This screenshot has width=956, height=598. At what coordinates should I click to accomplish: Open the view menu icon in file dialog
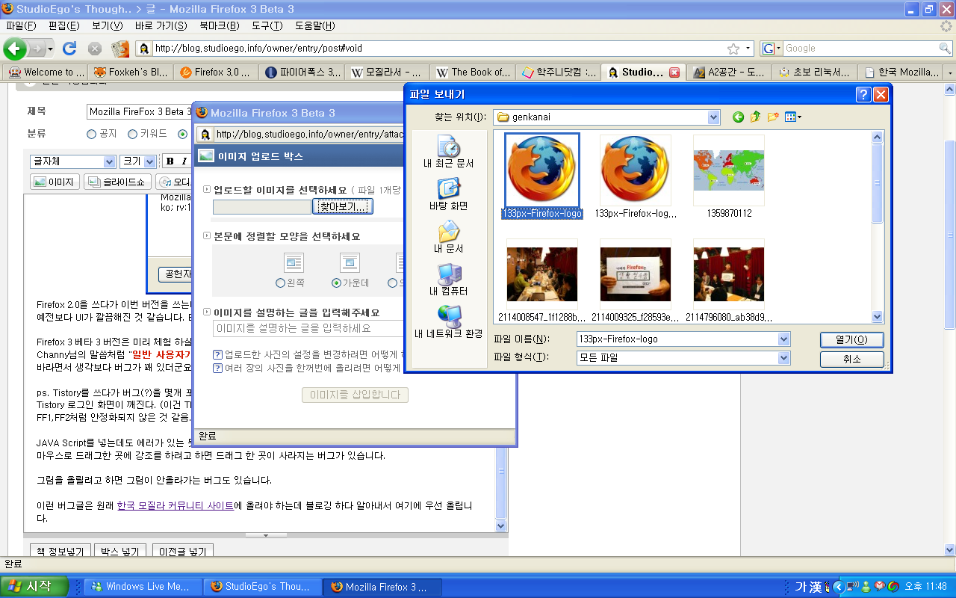point(793,117)
